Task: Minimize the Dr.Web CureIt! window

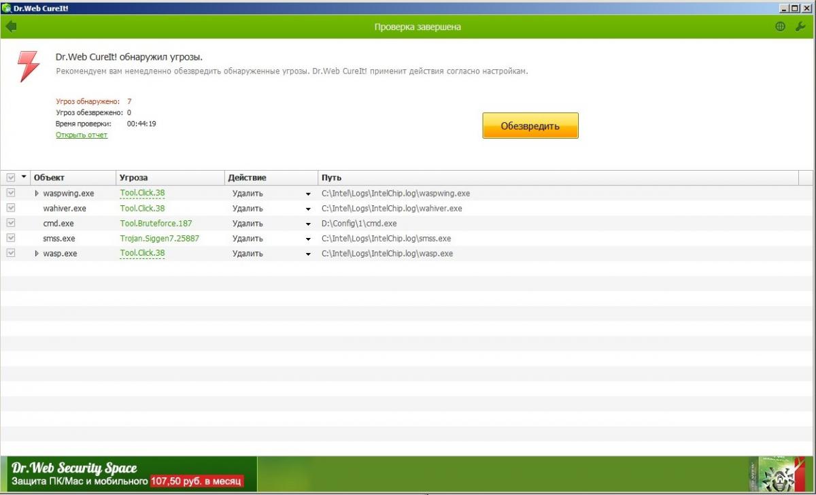Action: 785,7
